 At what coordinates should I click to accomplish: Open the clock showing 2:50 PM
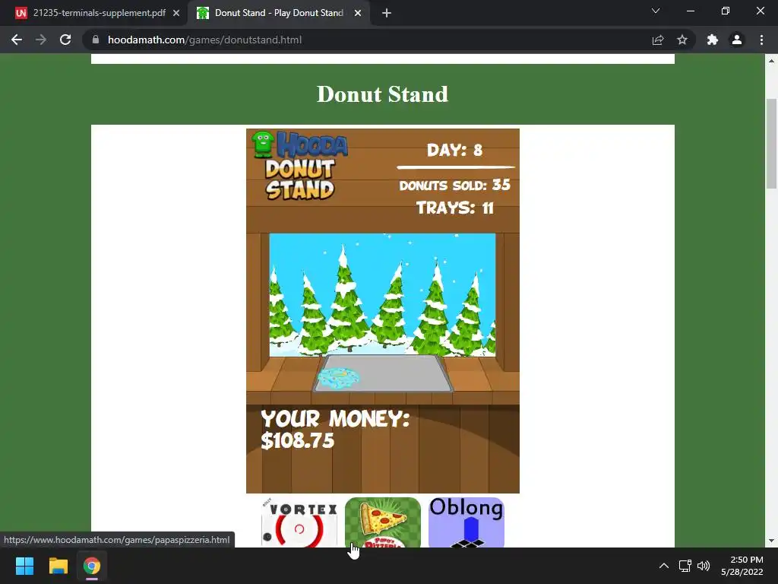point(742,566)
